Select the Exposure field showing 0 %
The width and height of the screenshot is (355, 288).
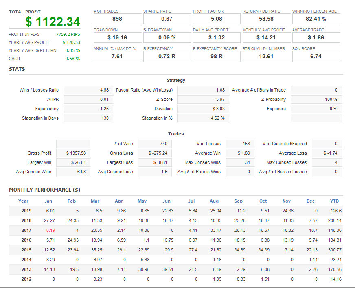[316, 109]
